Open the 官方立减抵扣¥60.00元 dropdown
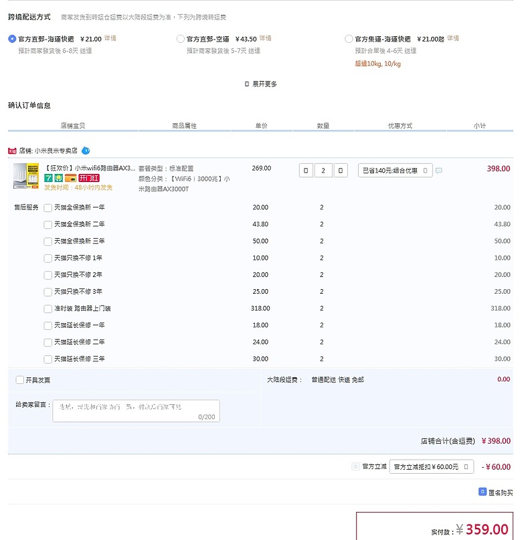Viewport: 522px width, 540px height. (x=432, y=466)
